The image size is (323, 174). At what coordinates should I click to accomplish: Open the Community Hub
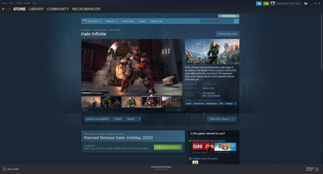tap(227, 34)
